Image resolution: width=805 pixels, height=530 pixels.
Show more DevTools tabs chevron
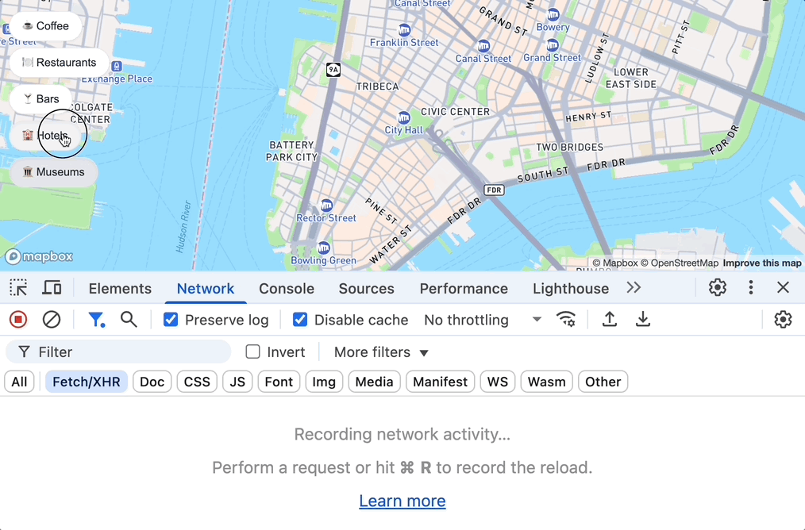click(634, 288)
